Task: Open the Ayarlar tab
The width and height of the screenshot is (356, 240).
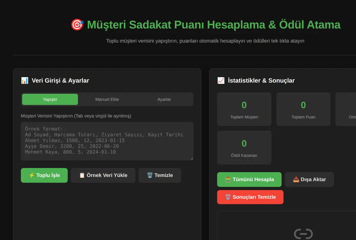Action: 164,99
